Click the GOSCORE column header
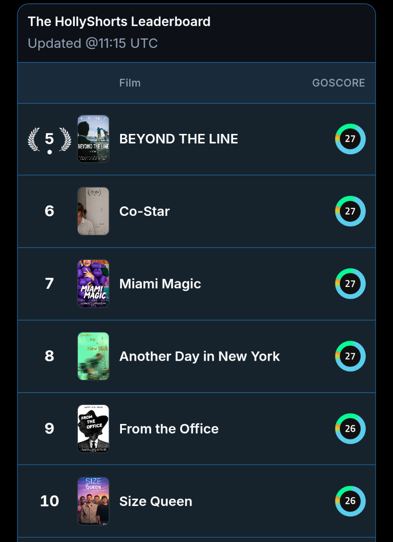The width and height of the screenshot is (393, 542). coord(338,83)
